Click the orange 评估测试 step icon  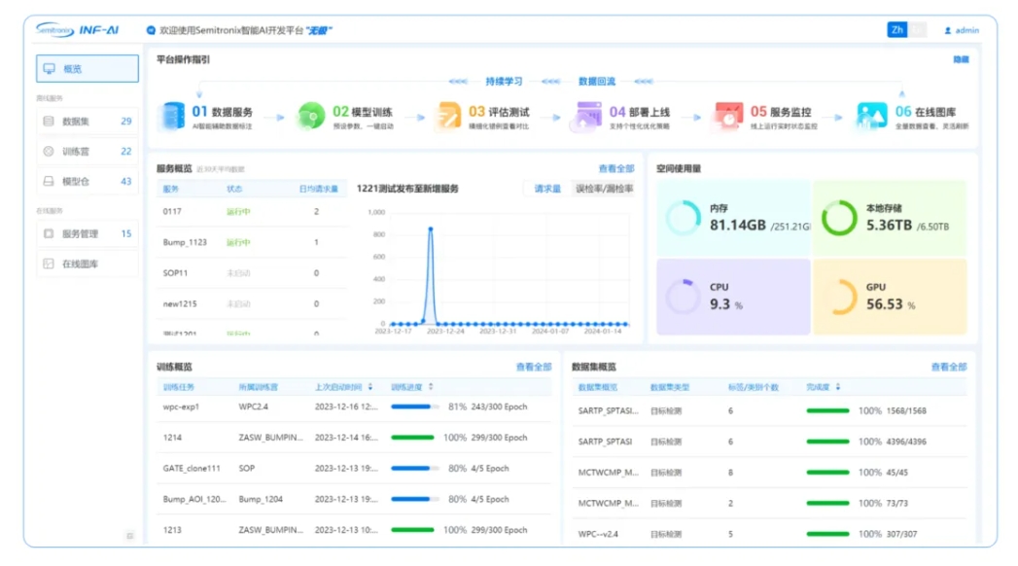pyautogui.click(x=449, y=117)
